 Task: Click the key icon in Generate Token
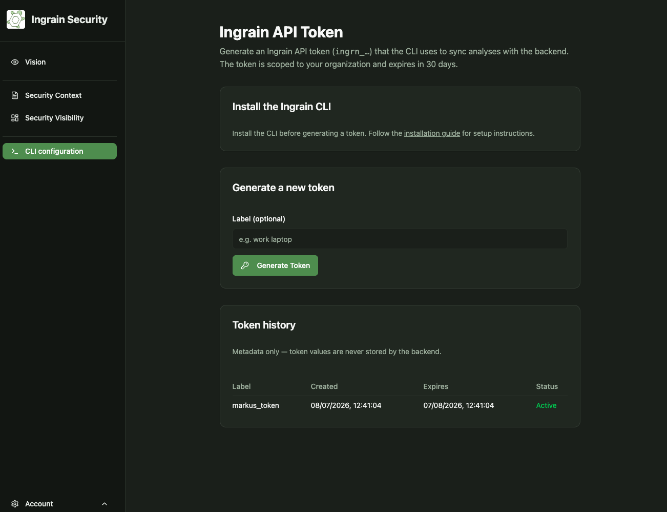(x=245, y=265)
